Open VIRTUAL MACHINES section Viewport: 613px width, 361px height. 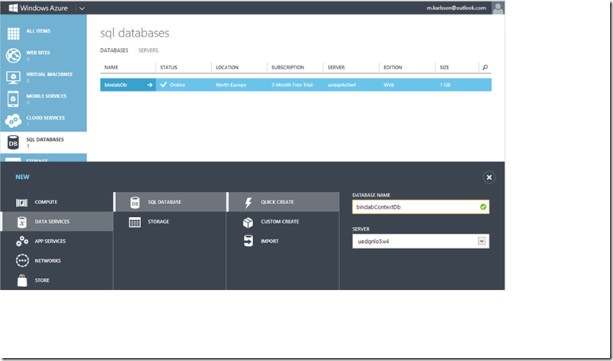pos(50,74)
